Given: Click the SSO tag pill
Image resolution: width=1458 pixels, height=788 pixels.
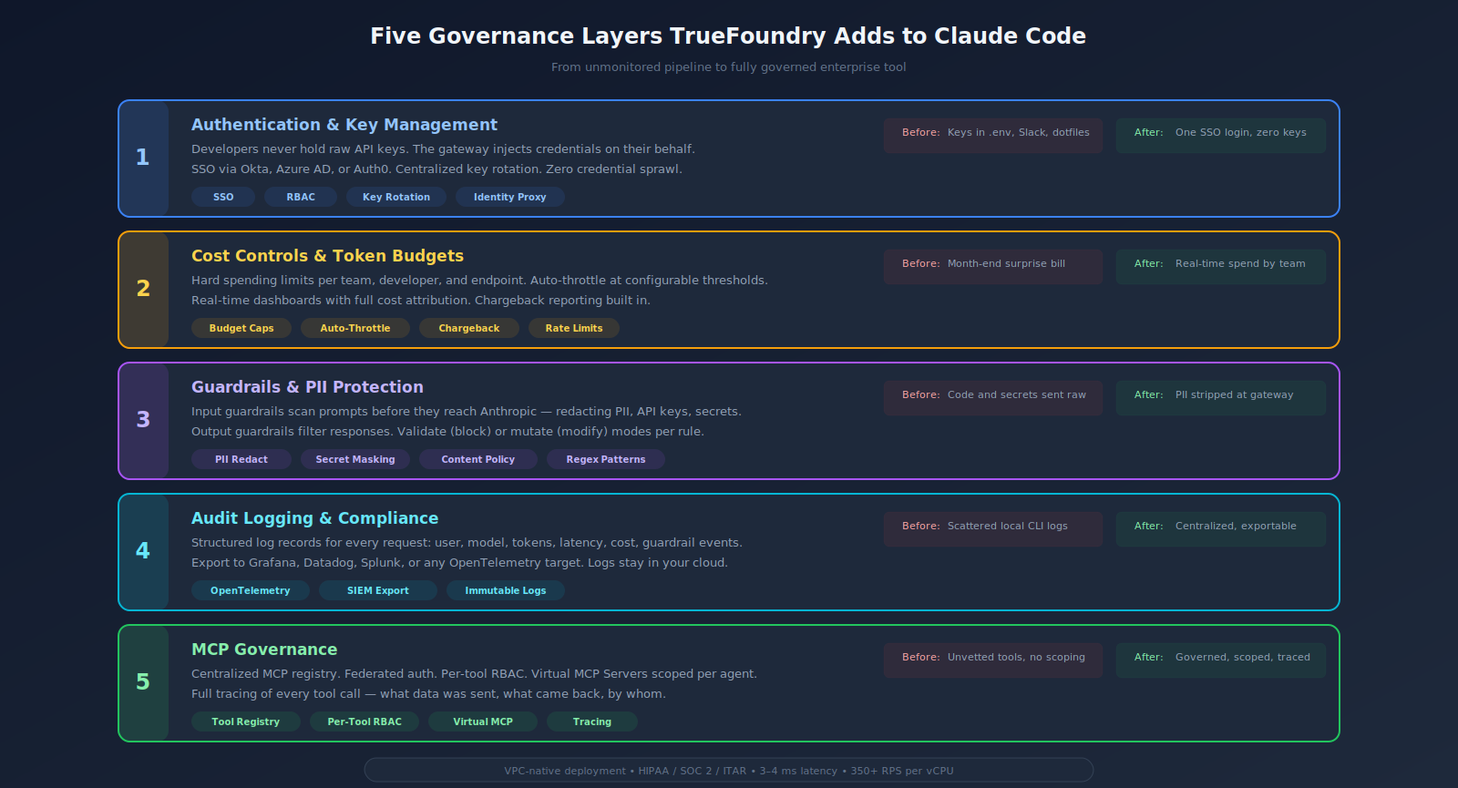Looking at the screenshot, I should (223, 197).
